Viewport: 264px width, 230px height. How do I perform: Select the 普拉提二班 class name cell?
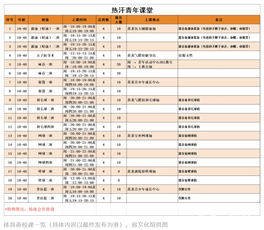coord(45,198)
